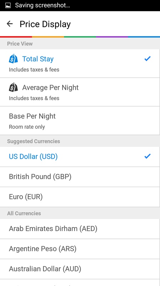160x286 pixels.
Task: Select Australian Dollar (AUD)
Action: [x=80, y=269]
